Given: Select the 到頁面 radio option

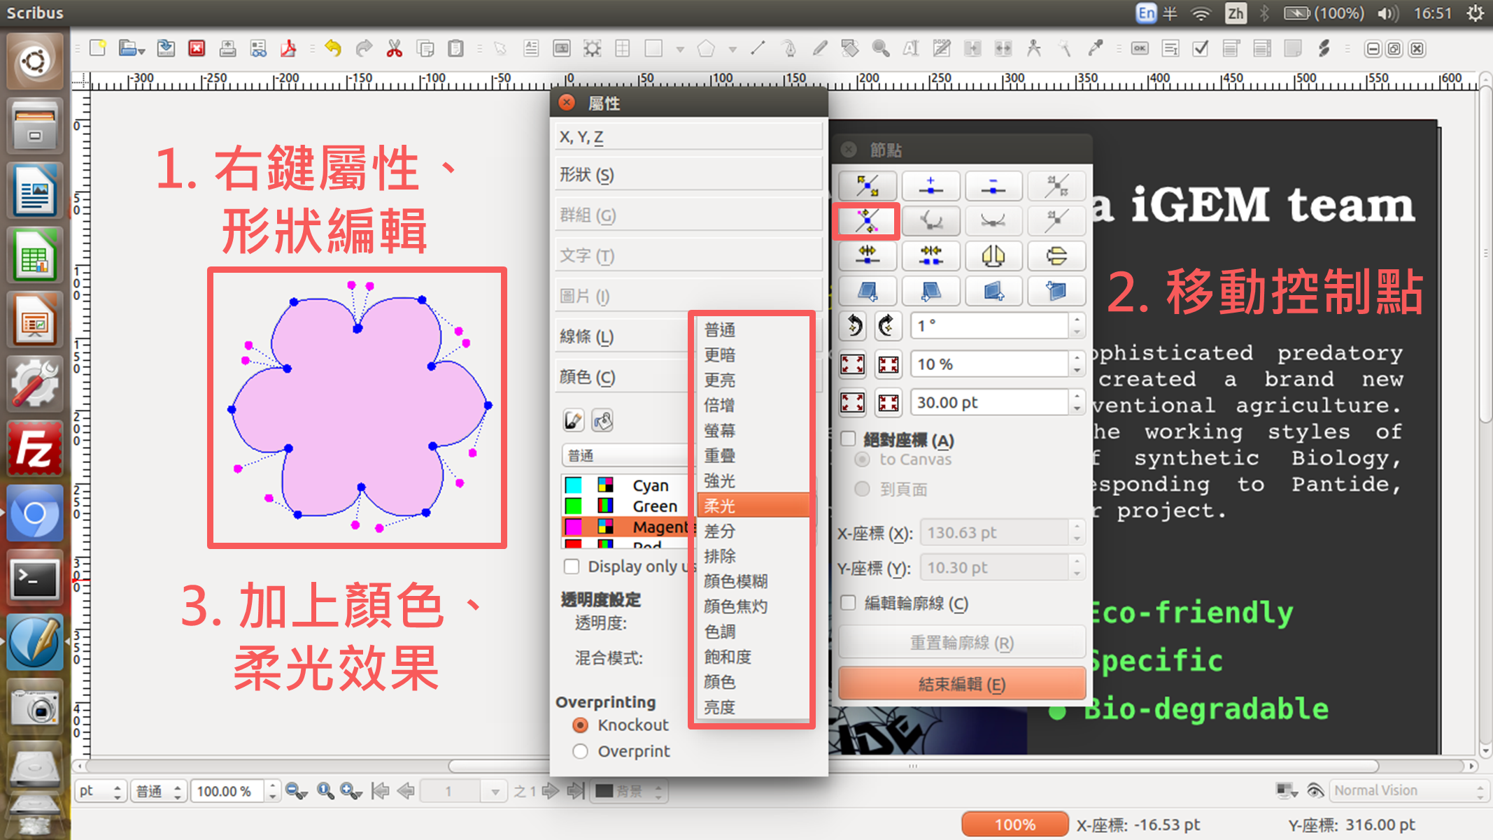Looking at the screenshot, I should pos(862,489).
